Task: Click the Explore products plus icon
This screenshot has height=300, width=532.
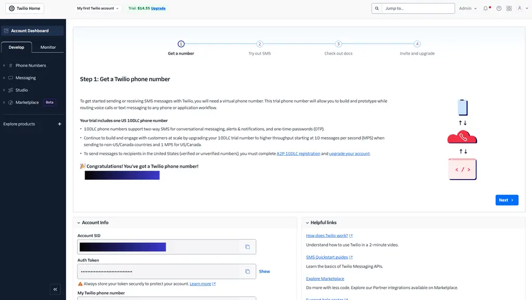Action: click(59, 124)
